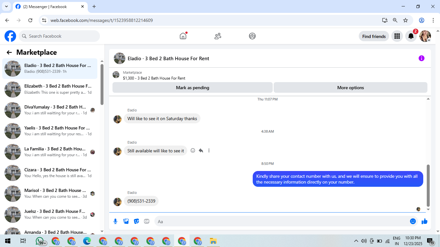The image size is (440, 247).
Task: Attach a file with the photo icon
Action: tap(126, 221)
